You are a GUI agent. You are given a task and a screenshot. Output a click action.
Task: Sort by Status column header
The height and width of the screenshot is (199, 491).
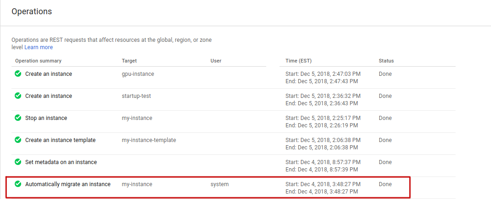[386, 61]
